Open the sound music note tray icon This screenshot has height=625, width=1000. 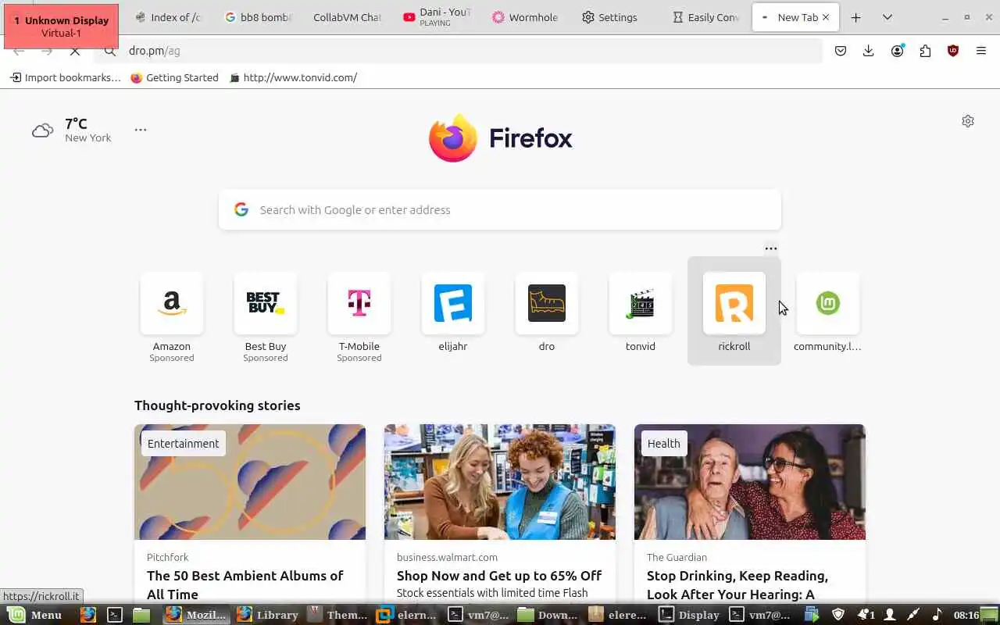click(x=937, y=615)
